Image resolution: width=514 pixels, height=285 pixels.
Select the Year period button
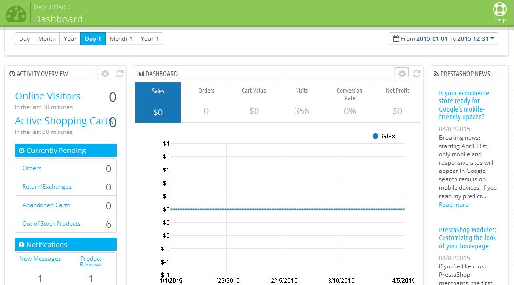click(70, 38)
